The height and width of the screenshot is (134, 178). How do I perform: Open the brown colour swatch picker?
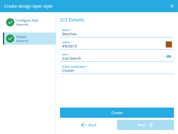tap(169, 44)
